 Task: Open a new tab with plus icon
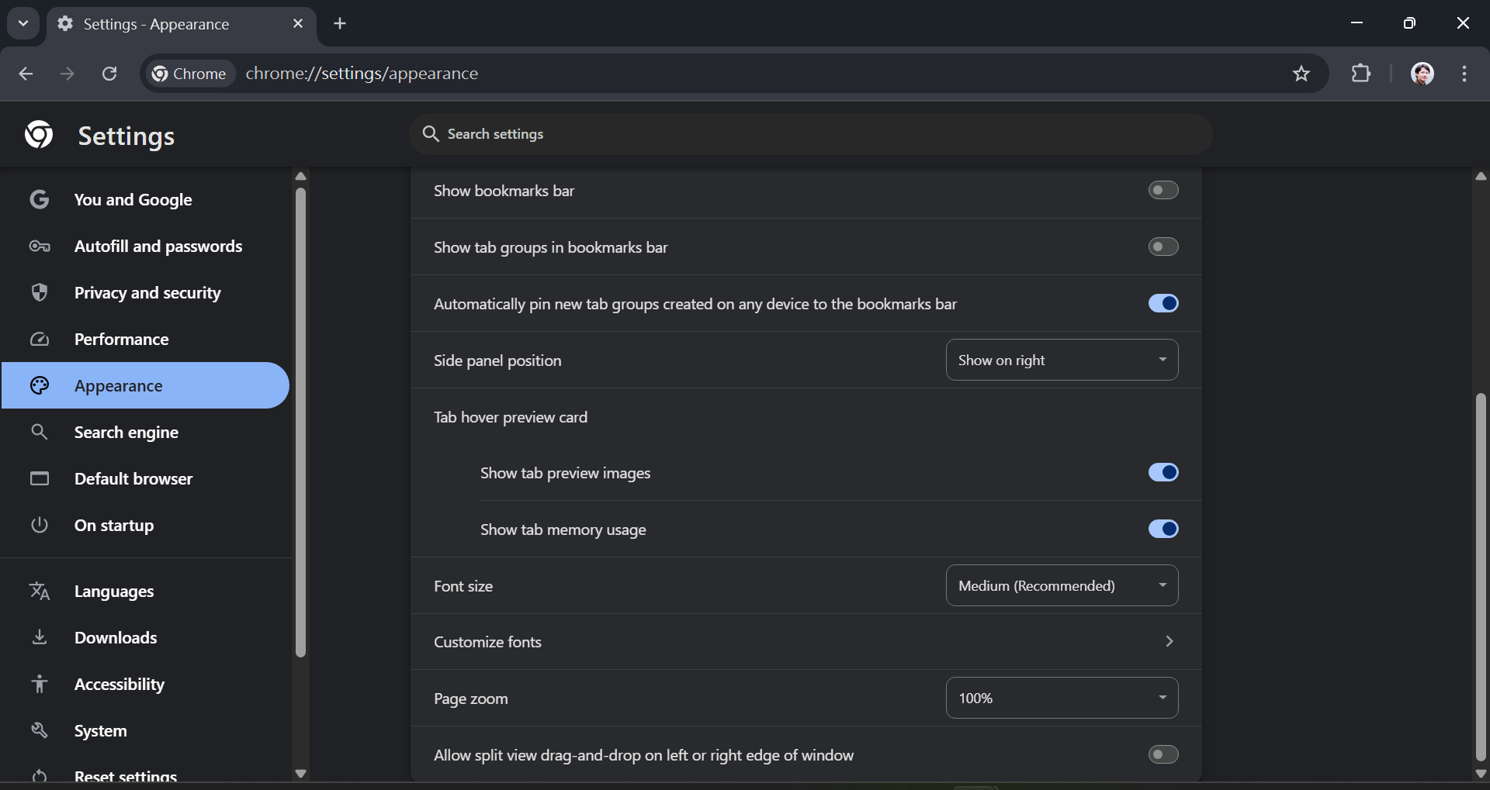point(340,23)
